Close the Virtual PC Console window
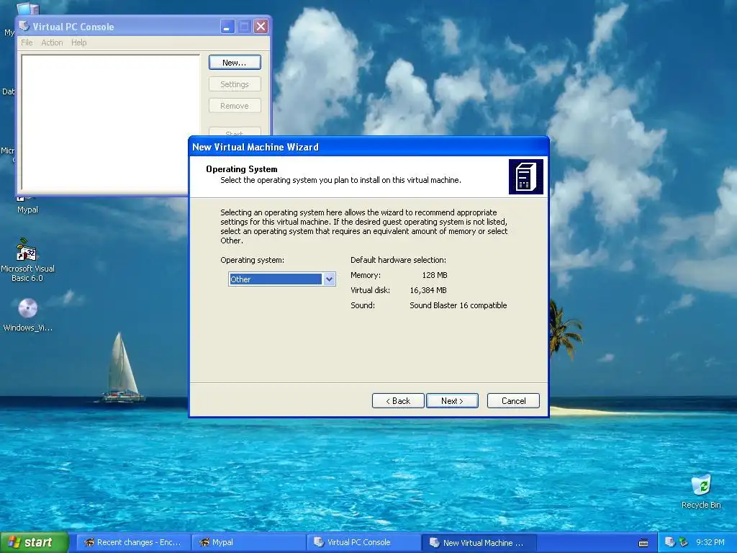Screen dimensions: 737x553 pos(261,27)
